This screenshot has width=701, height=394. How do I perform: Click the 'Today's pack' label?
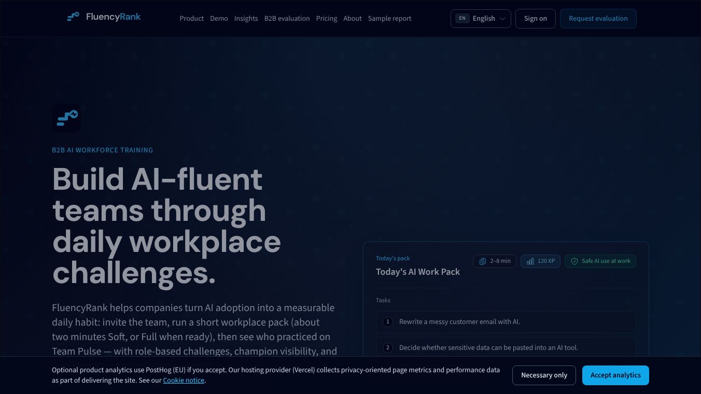393,258
